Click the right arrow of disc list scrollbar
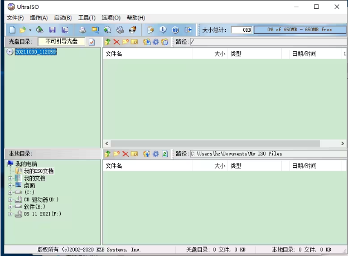The image size is (348, 256). coord(342,143)
